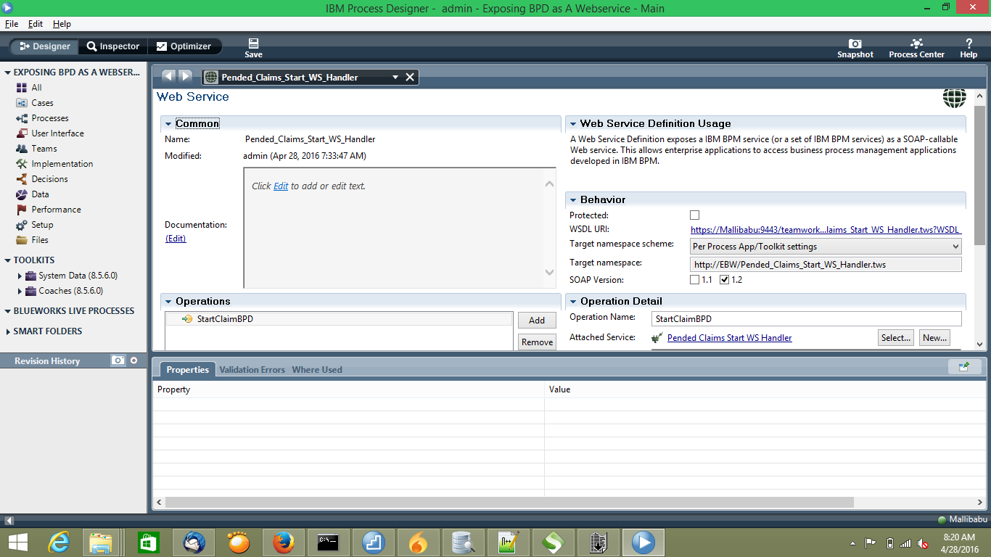Switch to the Validation Errors tab
The height and width of the screenshot is (557, 991).
252,369
